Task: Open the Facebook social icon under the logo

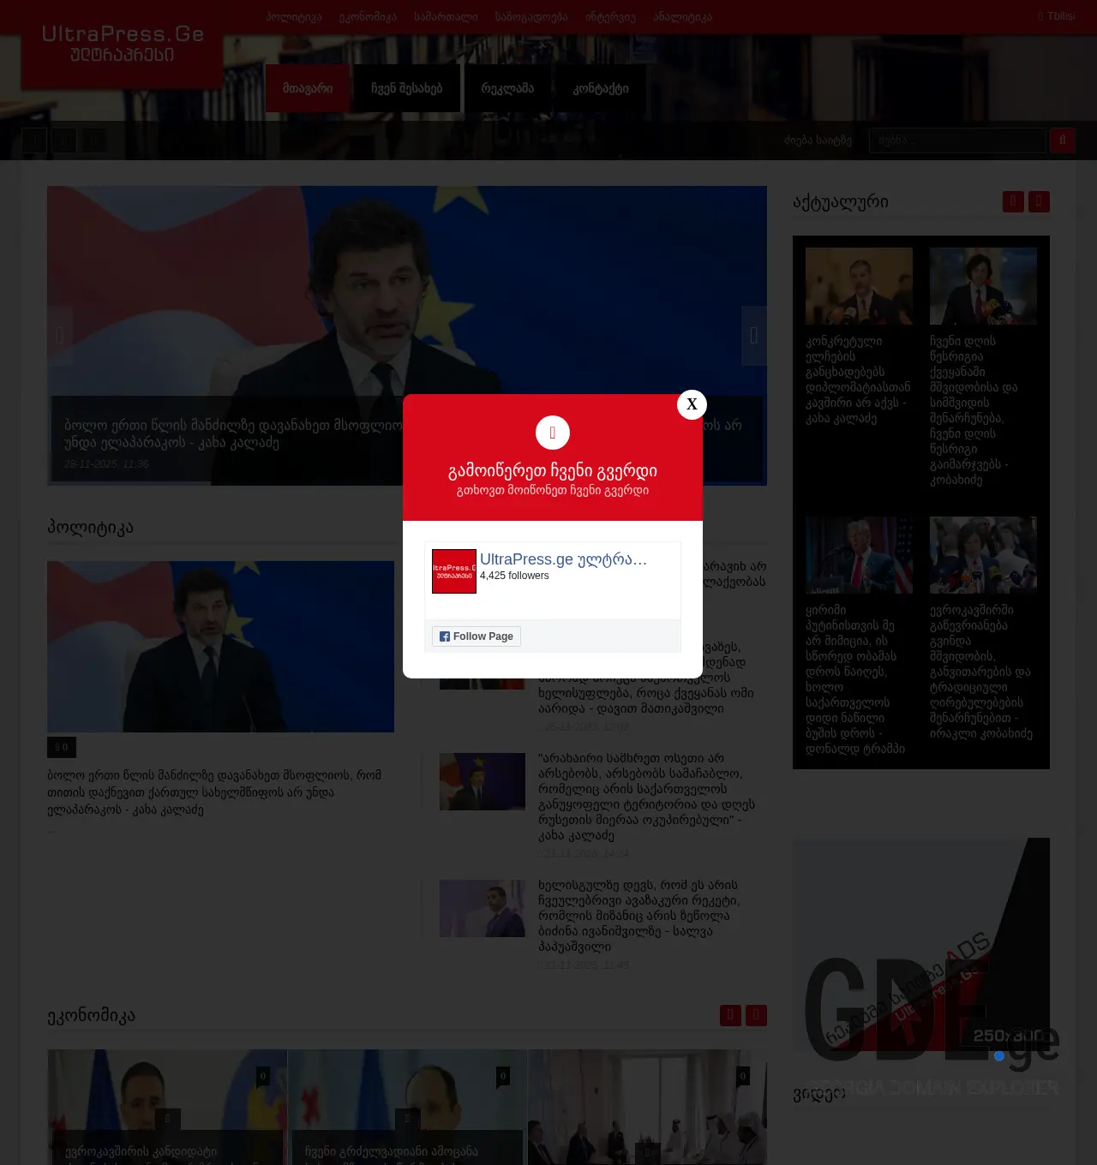Action: [x=34, y=140]
